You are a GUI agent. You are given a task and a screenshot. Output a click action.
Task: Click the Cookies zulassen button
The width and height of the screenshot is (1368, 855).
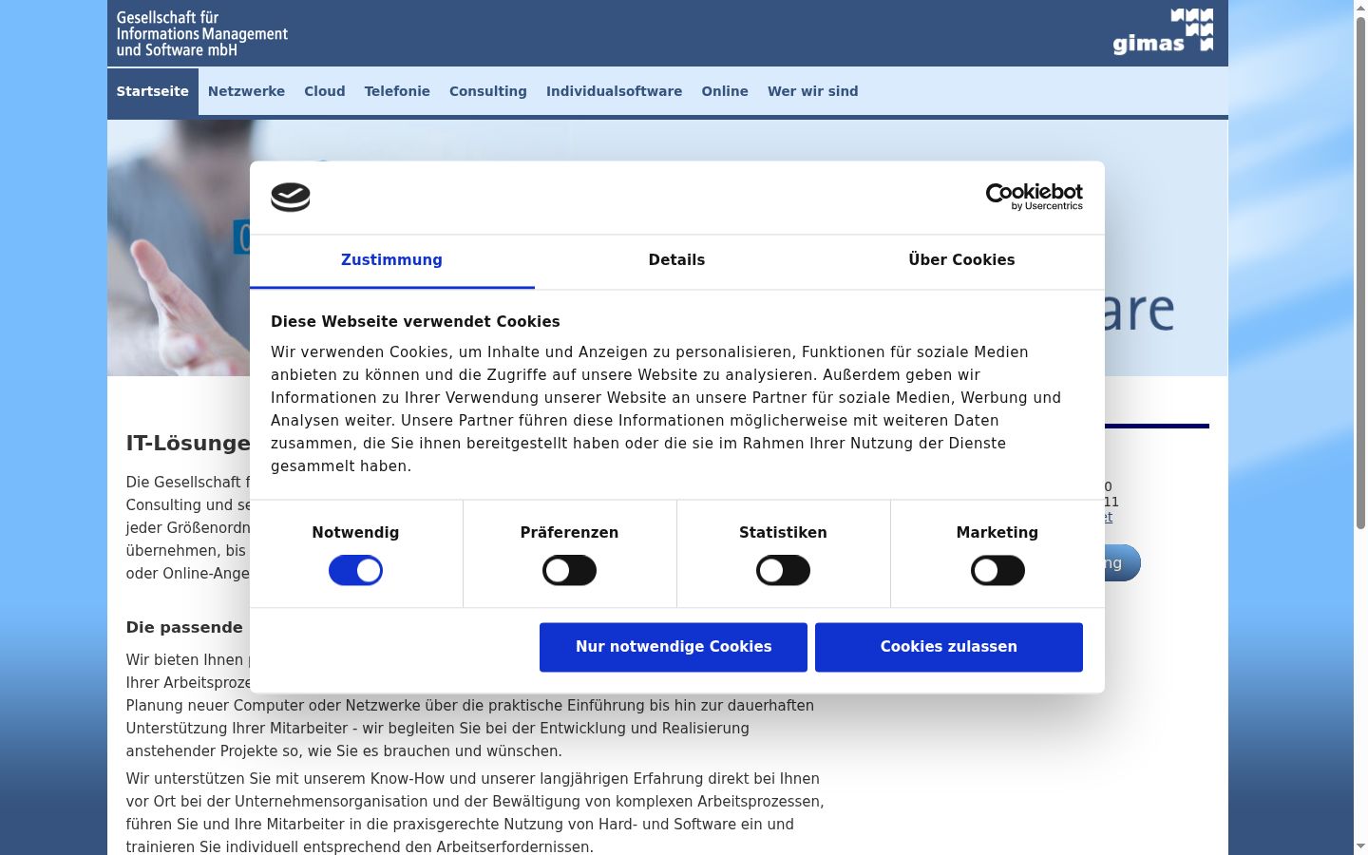pyautogui.click(x=949, y=647)
